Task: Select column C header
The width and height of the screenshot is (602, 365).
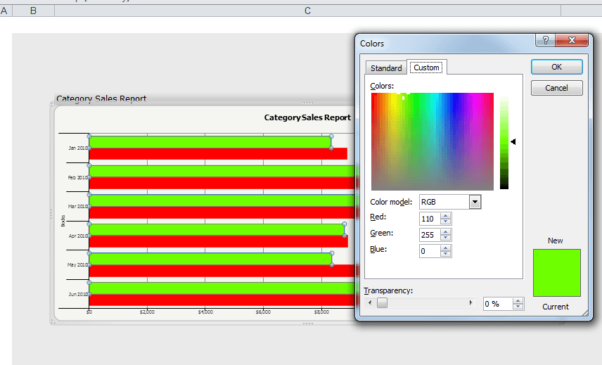Action: click(x=307, y=11)
